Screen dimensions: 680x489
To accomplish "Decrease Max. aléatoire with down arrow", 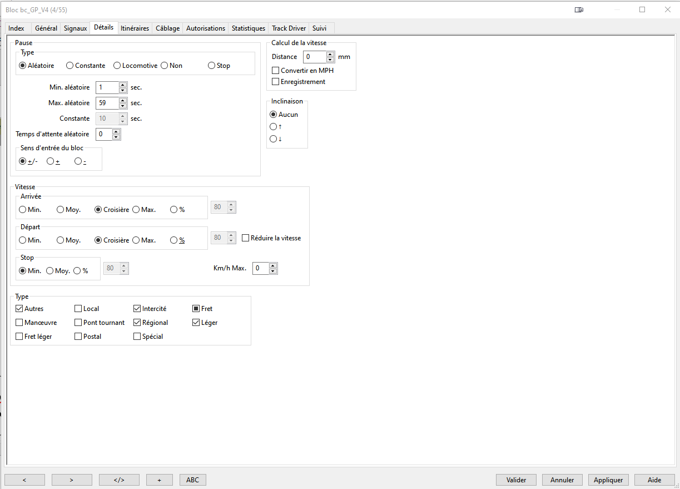I will pyautogui.click(x=123, y=106).
